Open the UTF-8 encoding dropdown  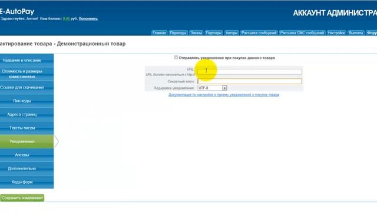pyautogui.click(x=212, y=88)
